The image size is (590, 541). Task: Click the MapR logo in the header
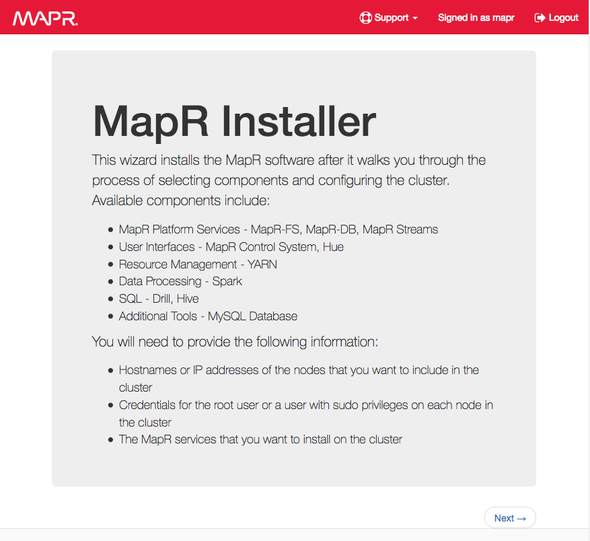[x=45, y=18]
